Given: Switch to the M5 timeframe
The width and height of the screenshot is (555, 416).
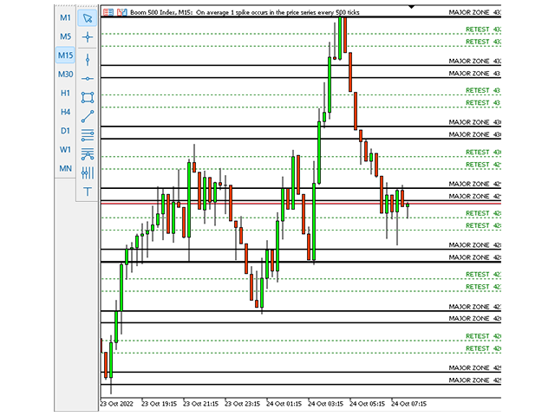Looking at the screenshot, I should click(x=65, y=36).
